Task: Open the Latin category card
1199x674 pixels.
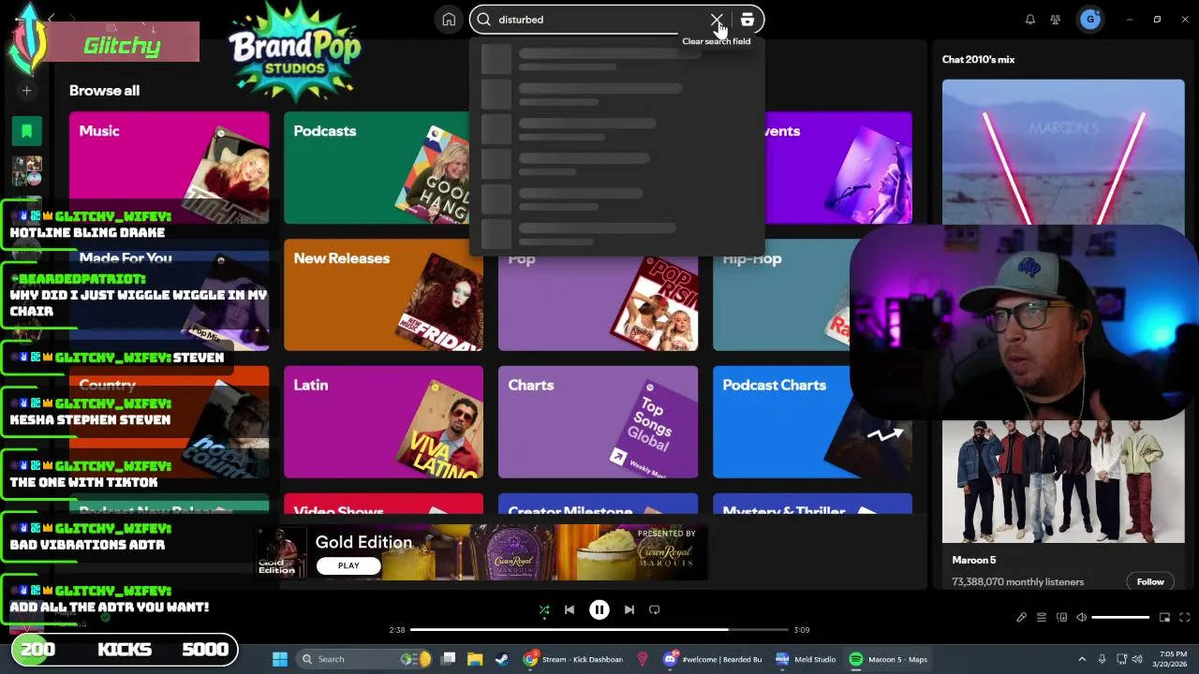Action: (x=383, y=422)
